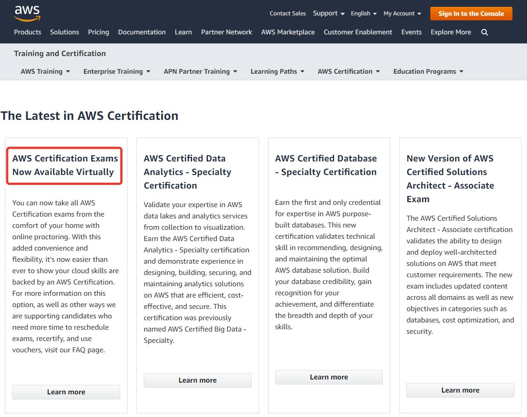527x417 pixels.
Task: Expand Learning Paths dropdown
Action: (x=277, y=71)
